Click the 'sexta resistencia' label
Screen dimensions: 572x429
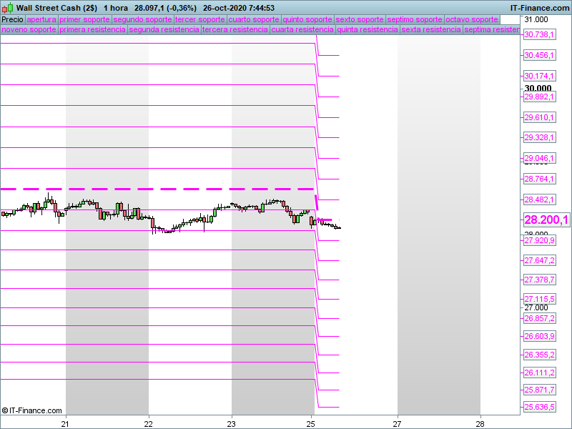click(430, 30)
